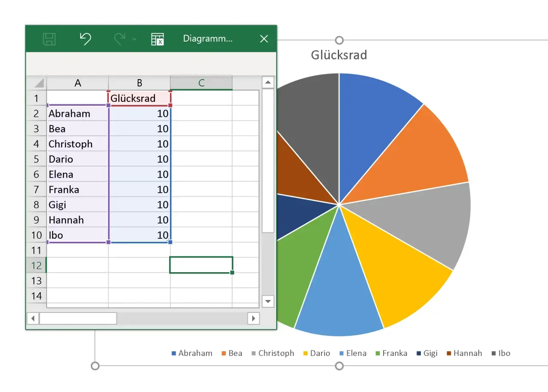Redo the last action
This screenshot has height=392, width=548.
click(x=119, y=38)
